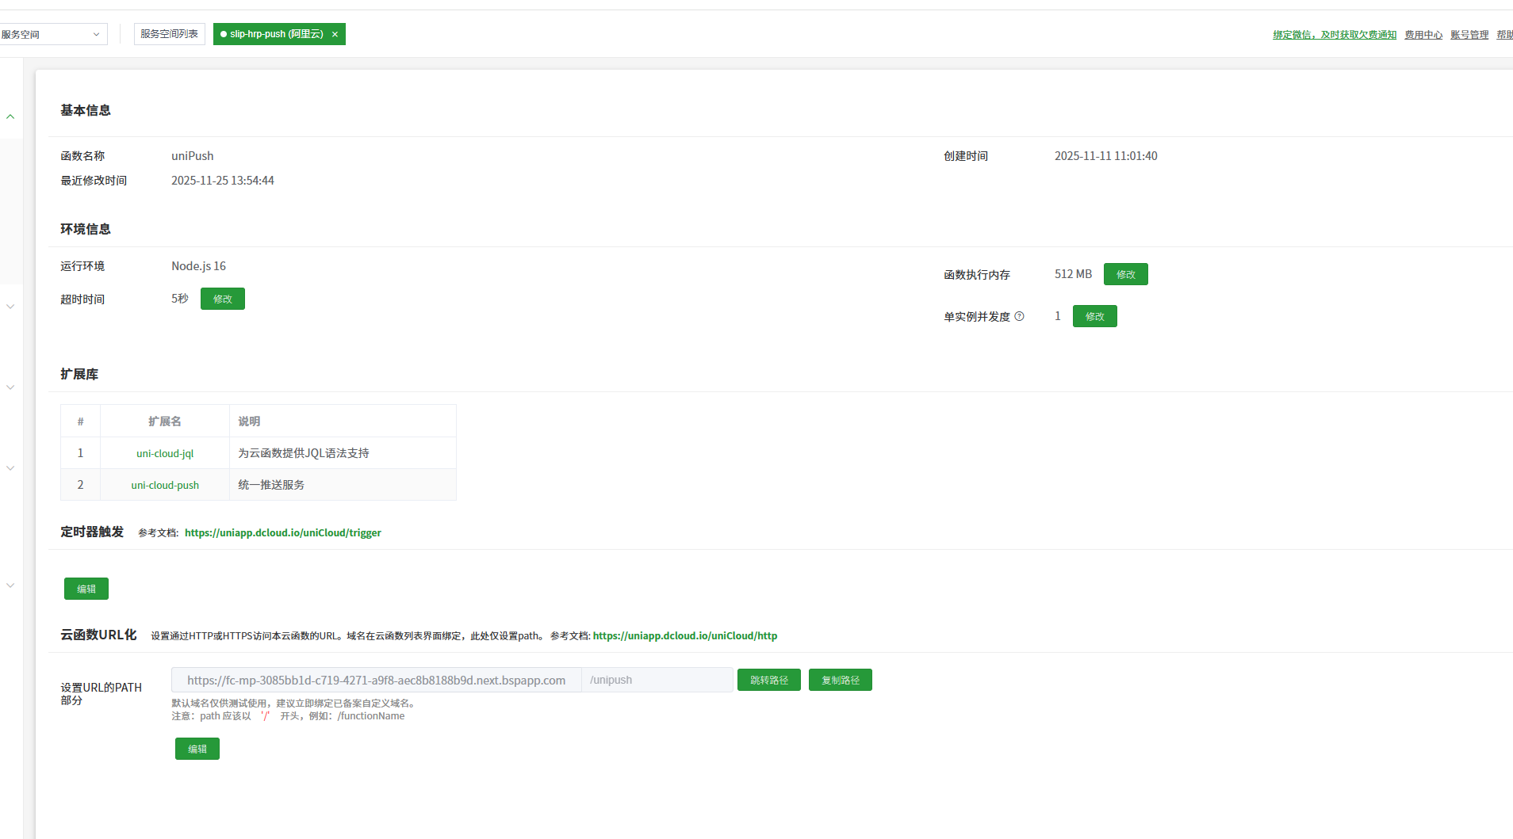Click the help icon beside 单实例并发度
This screenshot has height=839, width=1513.
tap(1019, 316)
